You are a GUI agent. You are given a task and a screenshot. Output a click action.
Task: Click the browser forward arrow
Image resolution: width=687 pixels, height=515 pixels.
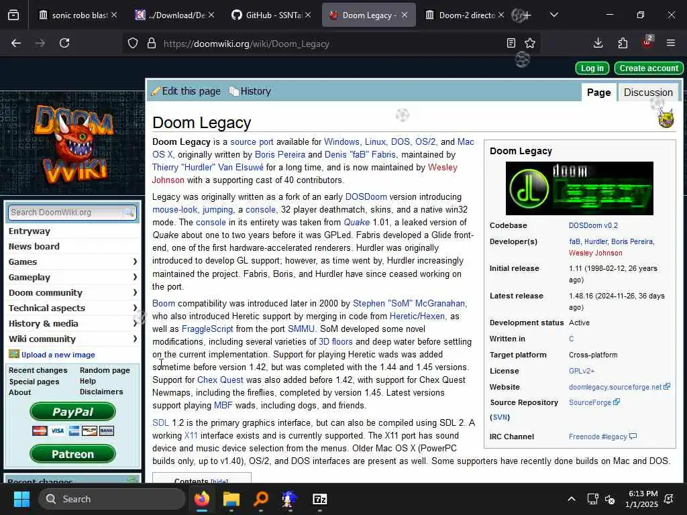[40, 43]
